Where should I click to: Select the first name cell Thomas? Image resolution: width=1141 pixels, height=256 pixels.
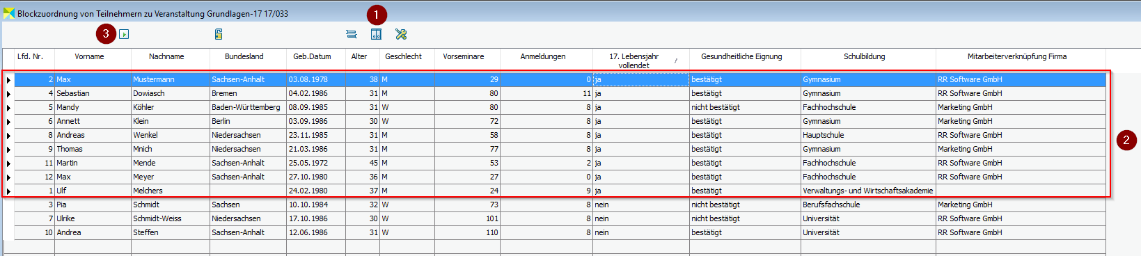[93, 149]
